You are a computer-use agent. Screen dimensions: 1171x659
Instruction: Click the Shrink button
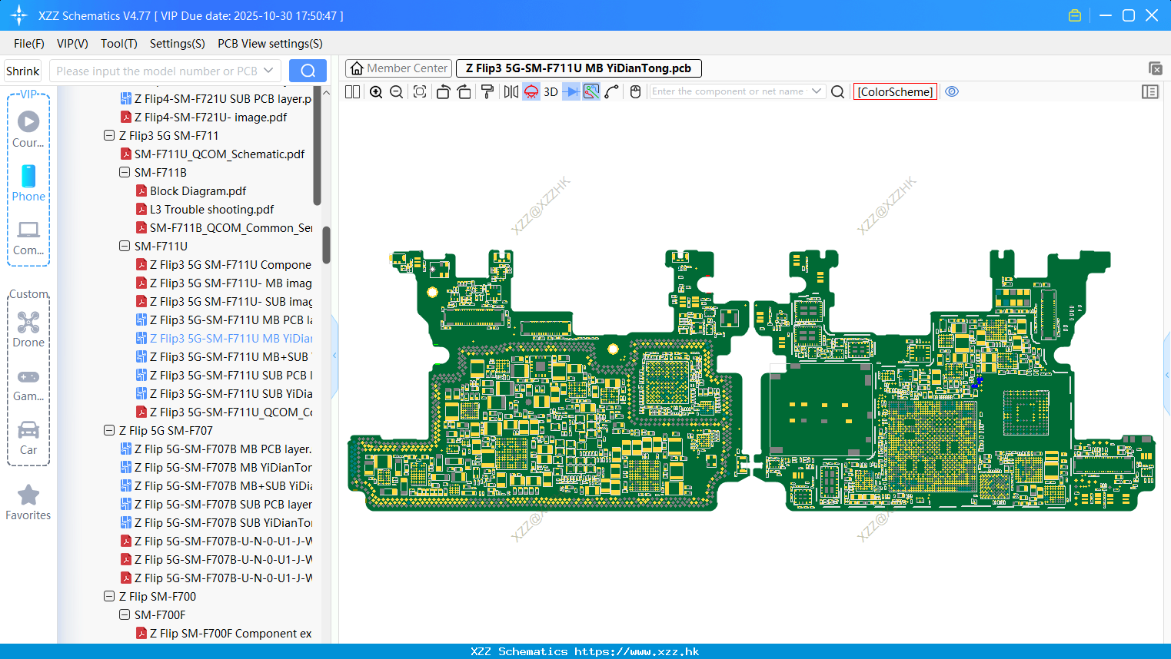23,71
